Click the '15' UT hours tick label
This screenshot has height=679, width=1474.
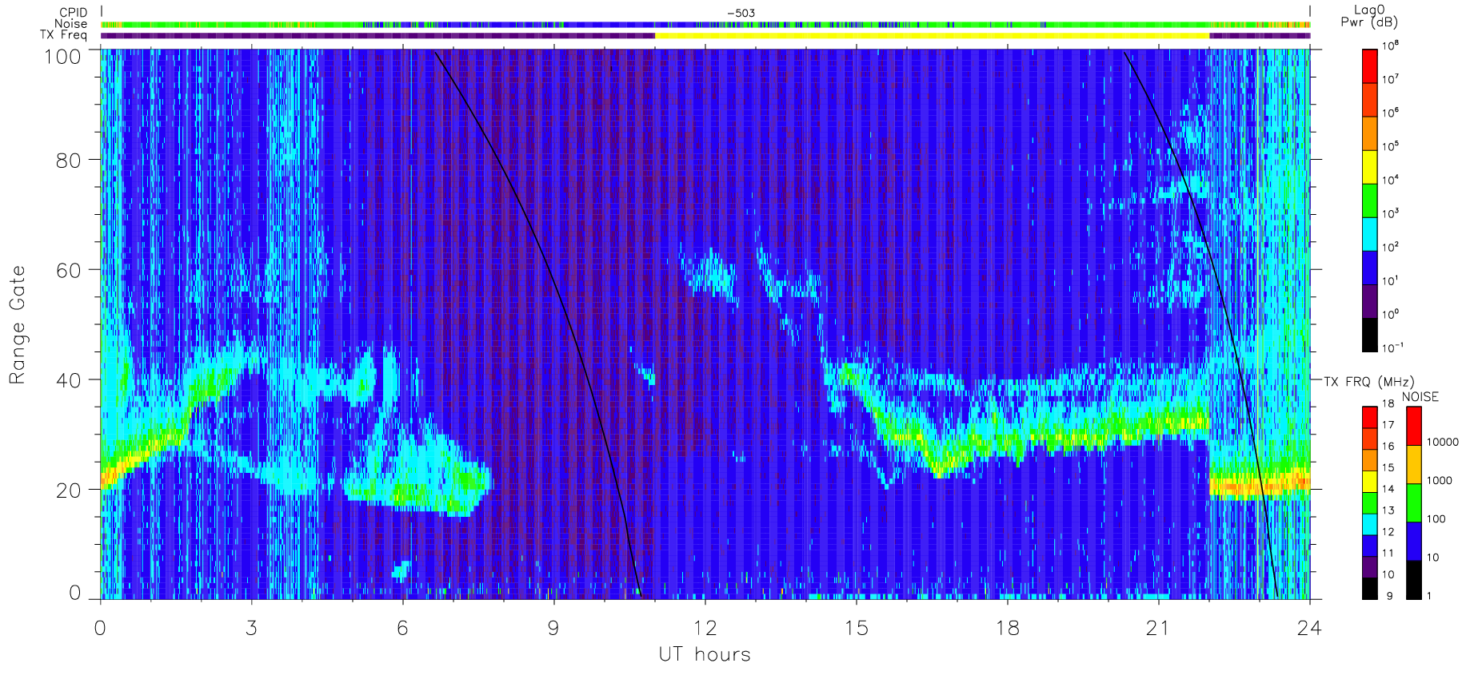856,628
